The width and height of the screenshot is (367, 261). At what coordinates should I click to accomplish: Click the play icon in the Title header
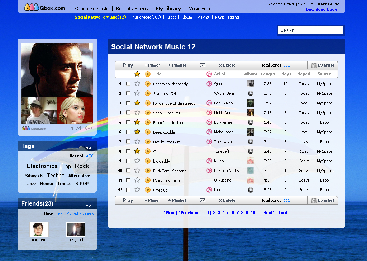[x=147, y=74]
